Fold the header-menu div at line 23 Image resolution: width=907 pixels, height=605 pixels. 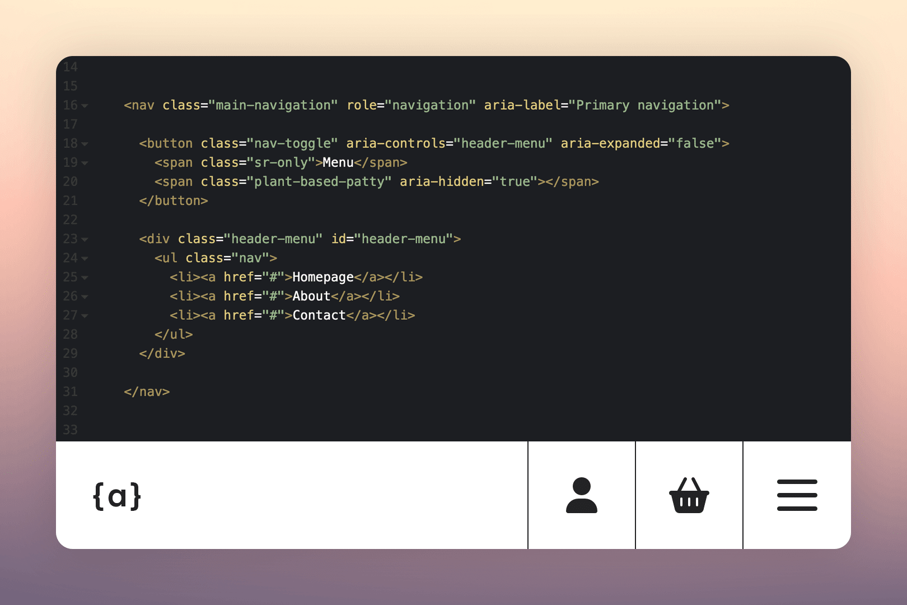(85, 239)
